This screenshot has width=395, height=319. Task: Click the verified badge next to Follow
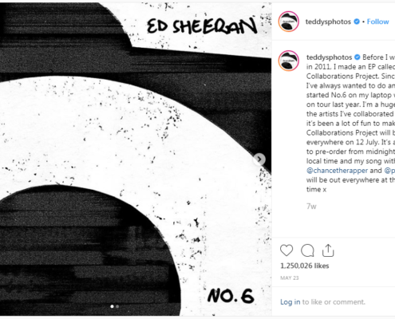357,22
